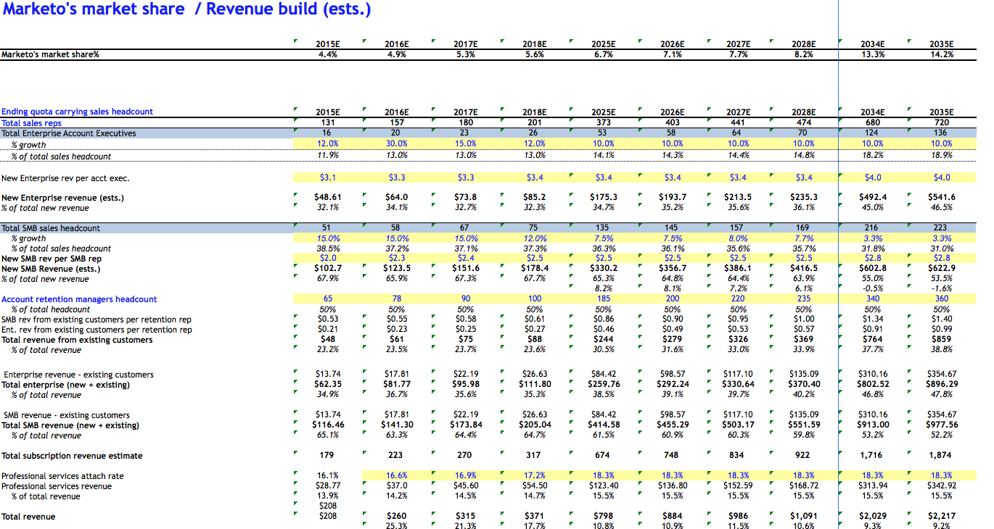
Task: Select subscription revenue estimate 2015E value 179
Action: (x=327, y=456)
